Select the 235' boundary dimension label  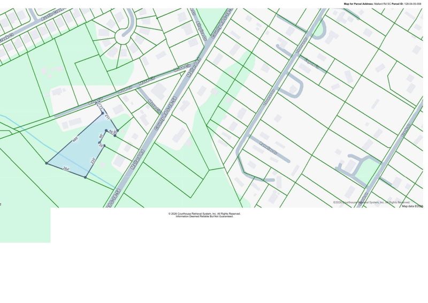(x=93, y=160)
